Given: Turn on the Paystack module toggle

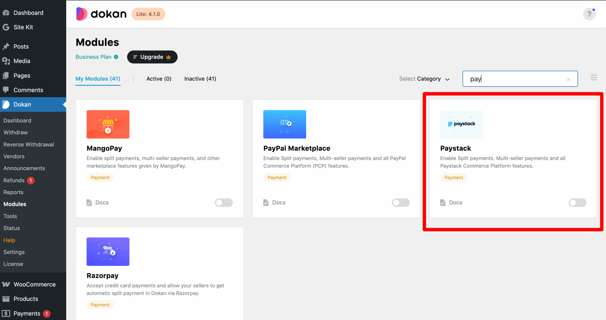Looking at the screenshot, I should tap(578, 203).
